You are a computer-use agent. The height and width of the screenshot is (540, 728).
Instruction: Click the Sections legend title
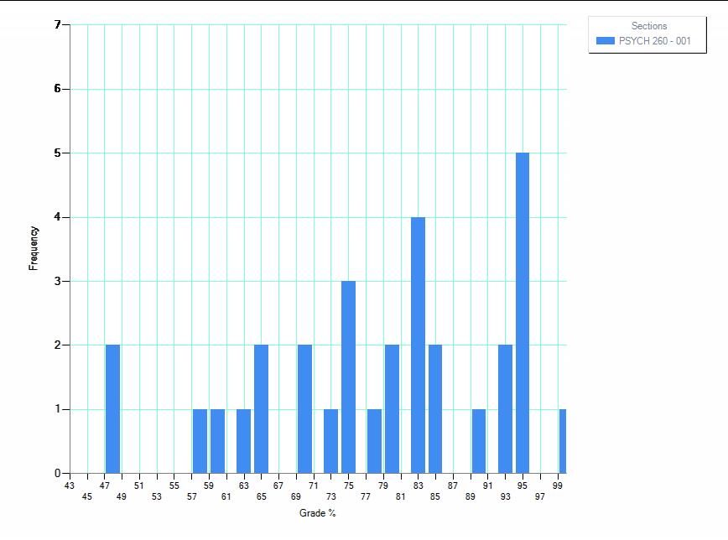649,26
